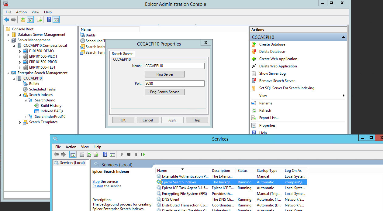Viewport: 383px width, 211px height.
Task: Collapse the CCCAEPI10 actions section arrow
Action: (x=343, y=37)
